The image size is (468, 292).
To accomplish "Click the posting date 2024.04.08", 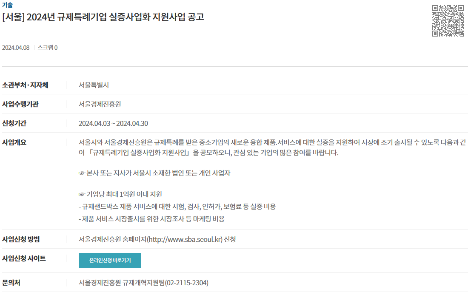I will 16,48.
